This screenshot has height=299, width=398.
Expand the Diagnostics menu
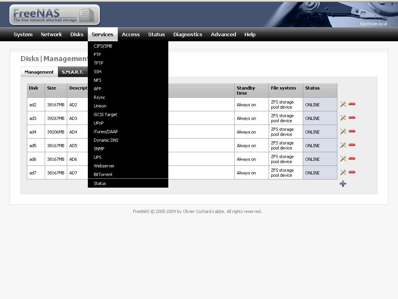pyautogui.click(x=188, y=34)
